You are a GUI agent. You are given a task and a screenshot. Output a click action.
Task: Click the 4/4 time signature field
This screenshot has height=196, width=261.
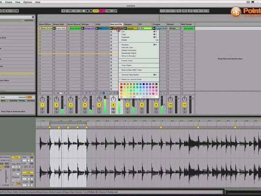[x=10, y=11]
